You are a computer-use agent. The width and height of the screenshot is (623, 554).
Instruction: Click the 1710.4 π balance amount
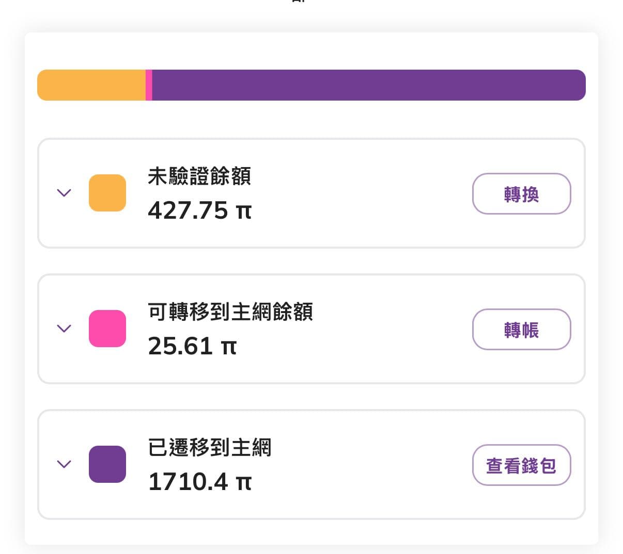(199, 482)
